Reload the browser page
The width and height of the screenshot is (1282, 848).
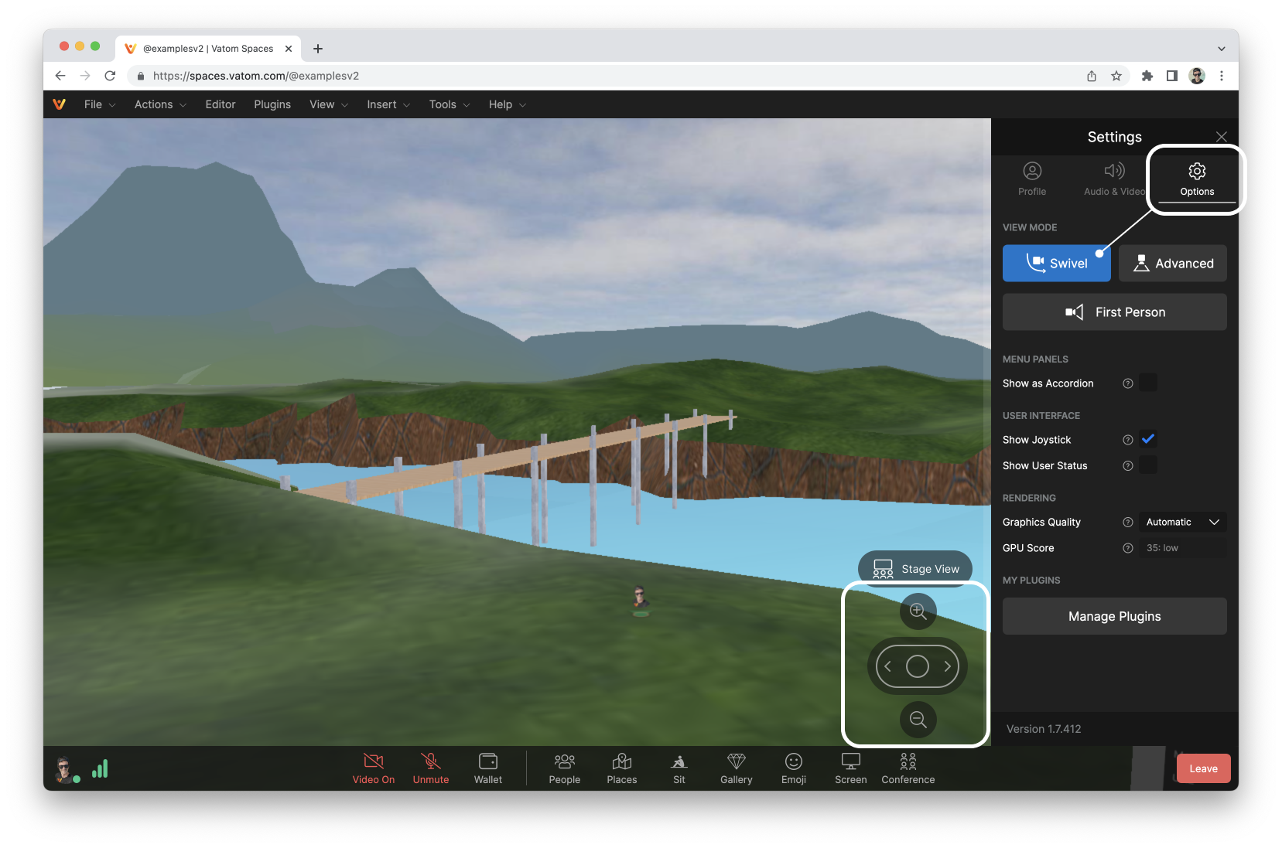tap(110, 76)
